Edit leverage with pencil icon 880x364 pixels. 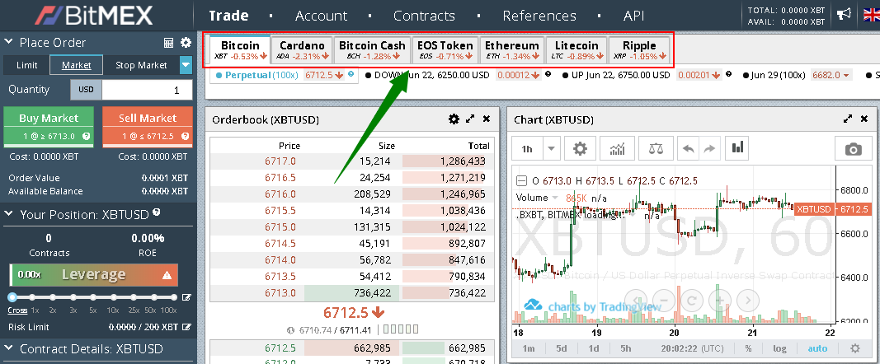tap(186, 297)
